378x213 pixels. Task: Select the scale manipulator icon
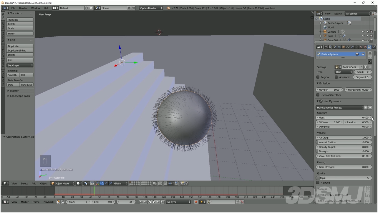coord(111,183)
